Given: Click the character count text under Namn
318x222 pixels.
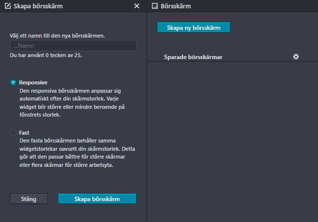Looking at the screenshot, I should (46, 55).
